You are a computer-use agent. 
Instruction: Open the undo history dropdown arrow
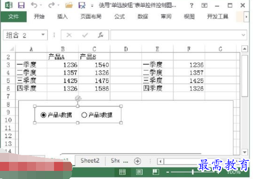tap(41, 5)
